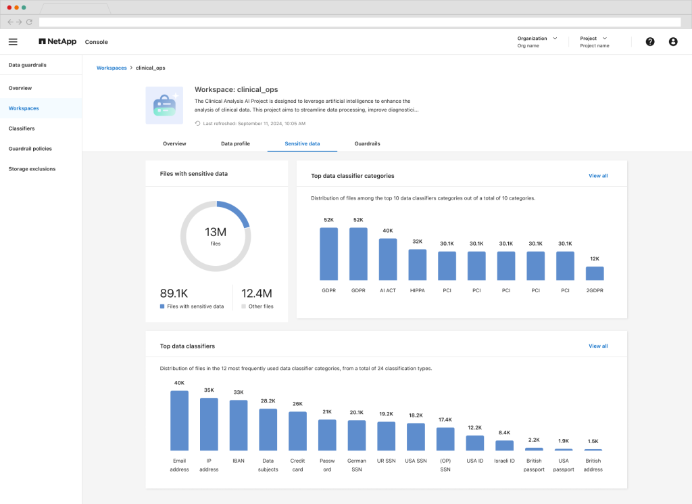Click the Email address bar in the chart
The height and width of the screenshot is (504, 692).
click(x=179, y=420)
